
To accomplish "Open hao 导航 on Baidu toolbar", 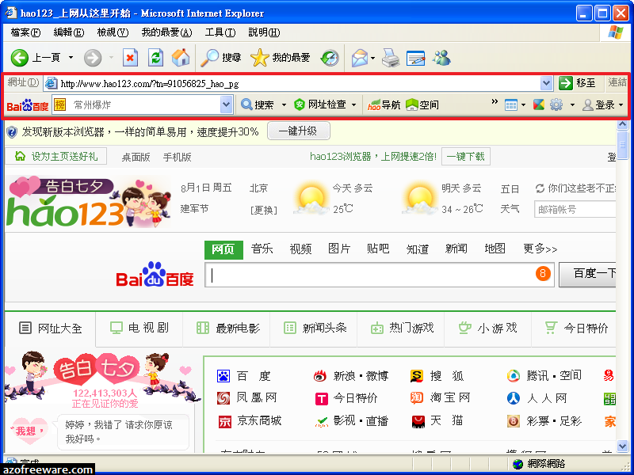I will click(x=384, y=105).
